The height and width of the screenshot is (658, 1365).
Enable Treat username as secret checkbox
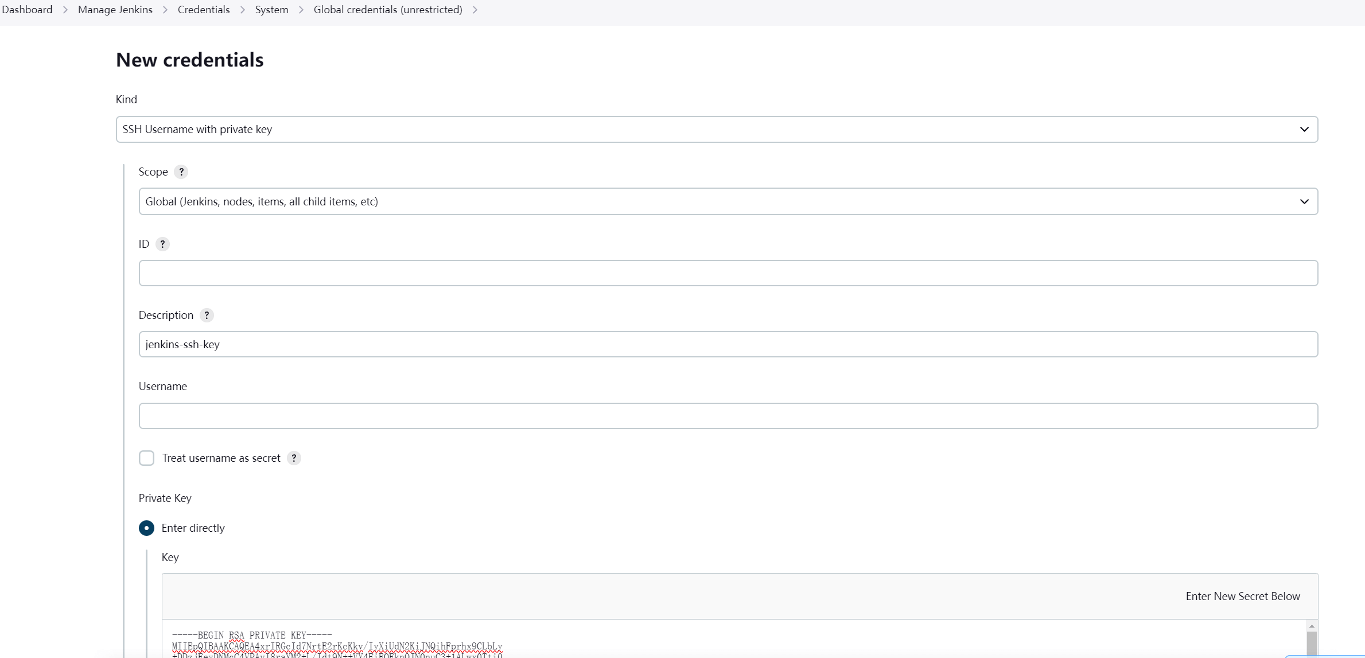(x=146, y=458)
